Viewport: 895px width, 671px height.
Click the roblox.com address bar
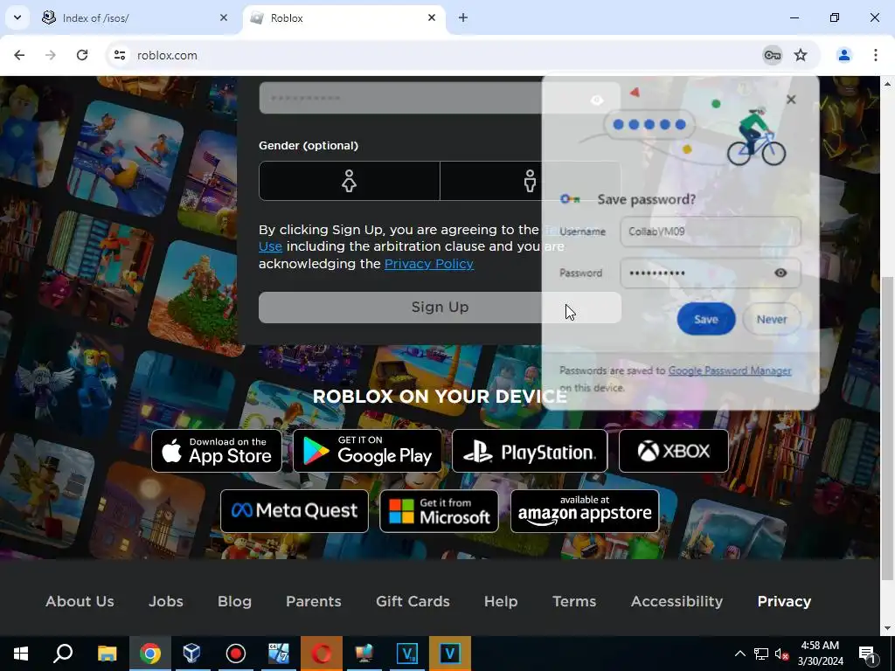(434, 55)
